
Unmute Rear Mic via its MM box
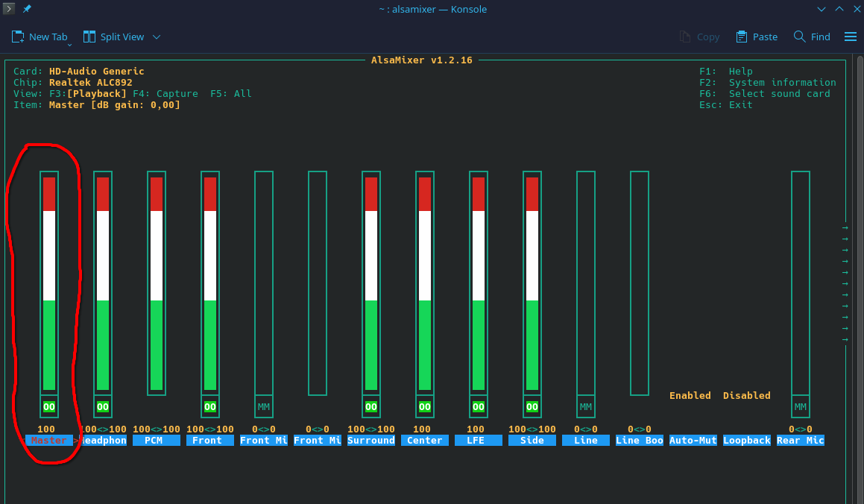click(x=801, y=407)
